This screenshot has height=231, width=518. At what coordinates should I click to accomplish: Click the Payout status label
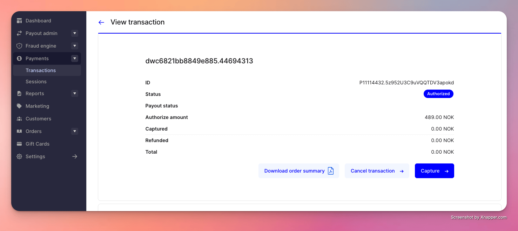pos(162,106)
